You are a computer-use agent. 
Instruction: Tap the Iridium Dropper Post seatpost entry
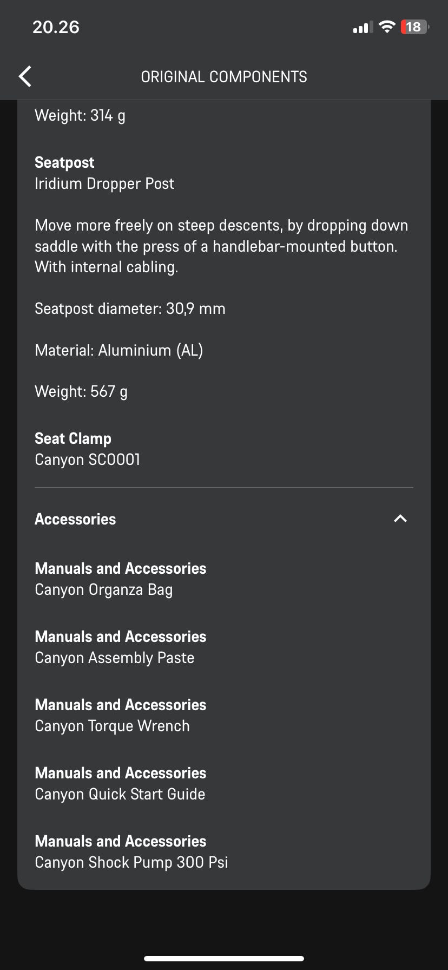pyautogui.click(x=104, y=183)
